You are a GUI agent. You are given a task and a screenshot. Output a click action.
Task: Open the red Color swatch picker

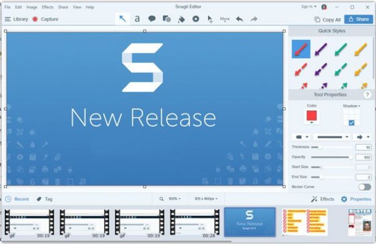click(x=312, y=116)
